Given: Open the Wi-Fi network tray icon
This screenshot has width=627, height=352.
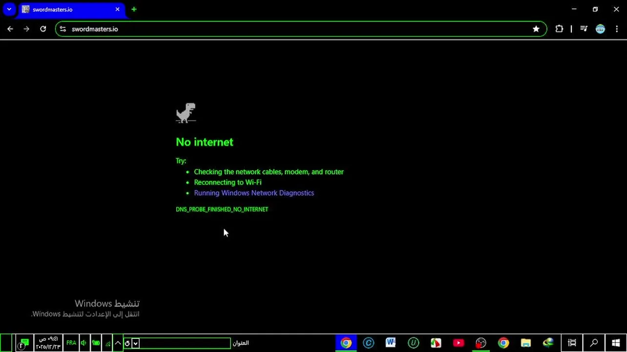Looking at the screenshot, I should (x=108, y=343).
